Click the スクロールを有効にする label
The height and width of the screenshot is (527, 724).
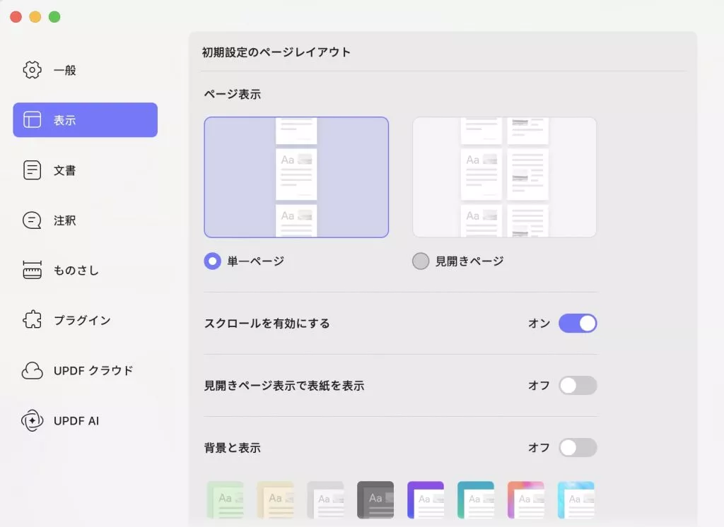[x=267, y=323]
